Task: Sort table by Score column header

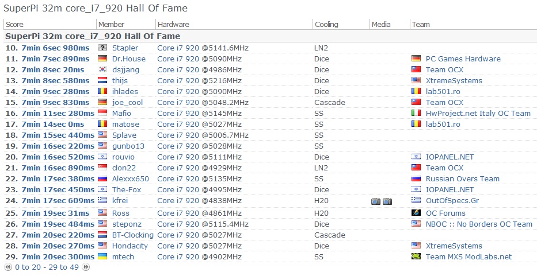Action: pyautogui.click(x=15, y=24)
